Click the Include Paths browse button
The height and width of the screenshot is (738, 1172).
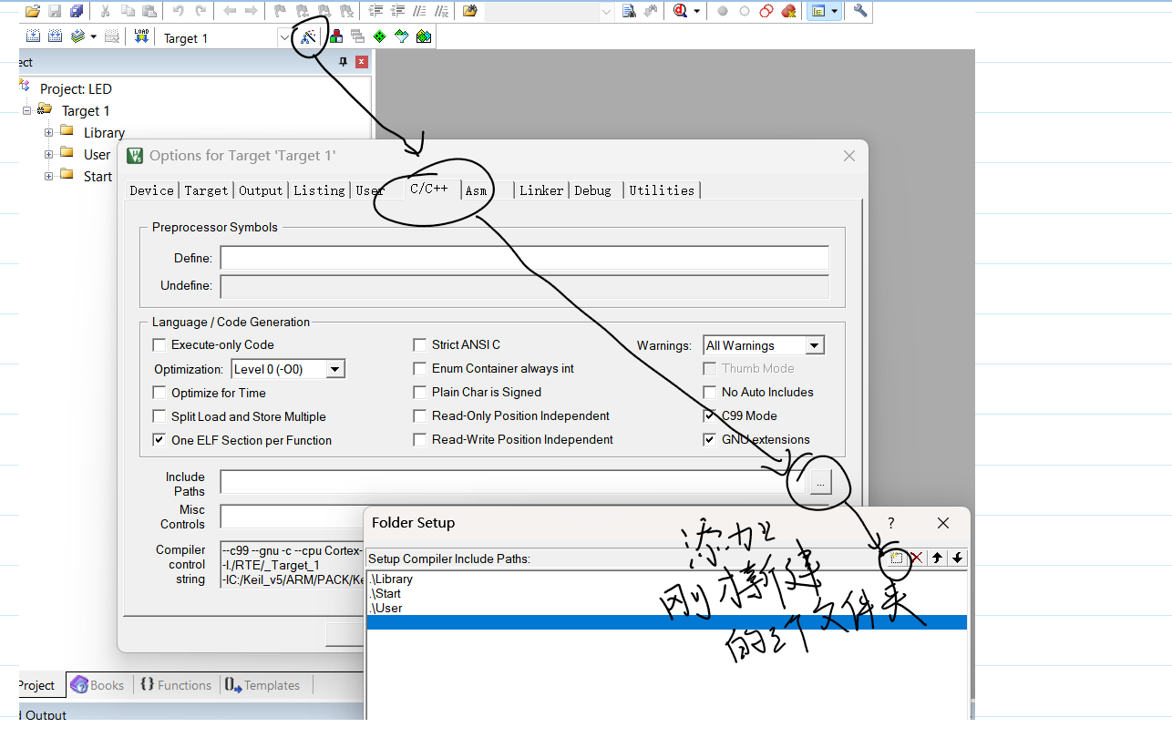point(820,483)
